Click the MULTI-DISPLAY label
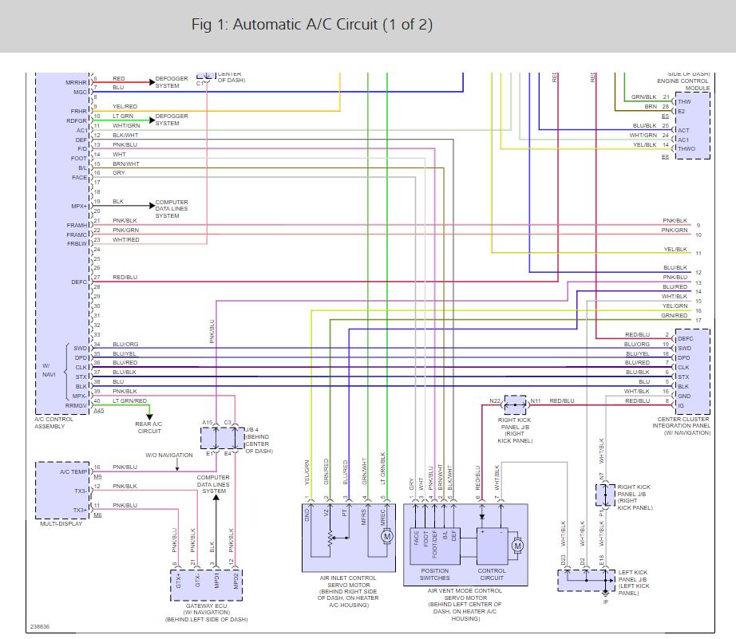This screenshot has height=639, width=736. [x=61, y=523]
